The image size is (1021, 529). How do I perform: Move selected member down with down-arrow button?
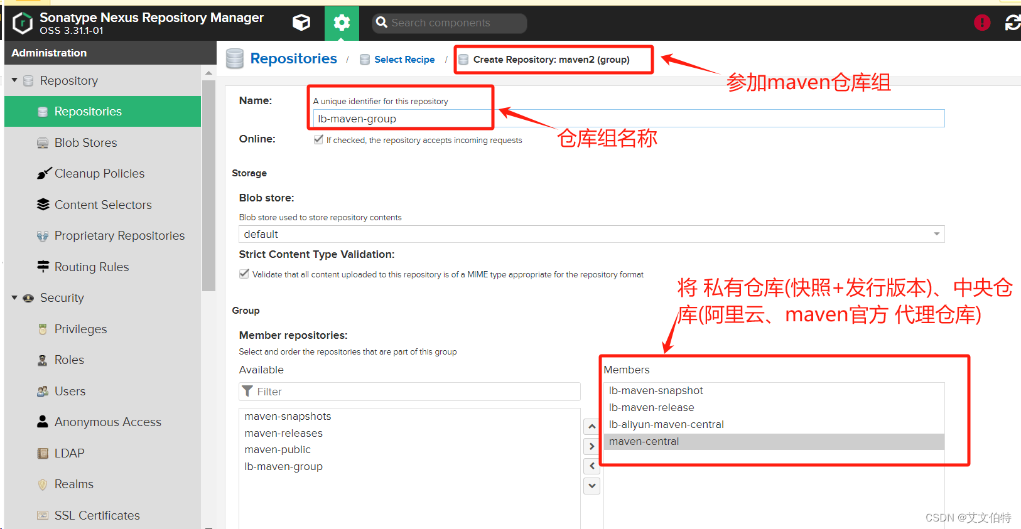tap(592, 486)
